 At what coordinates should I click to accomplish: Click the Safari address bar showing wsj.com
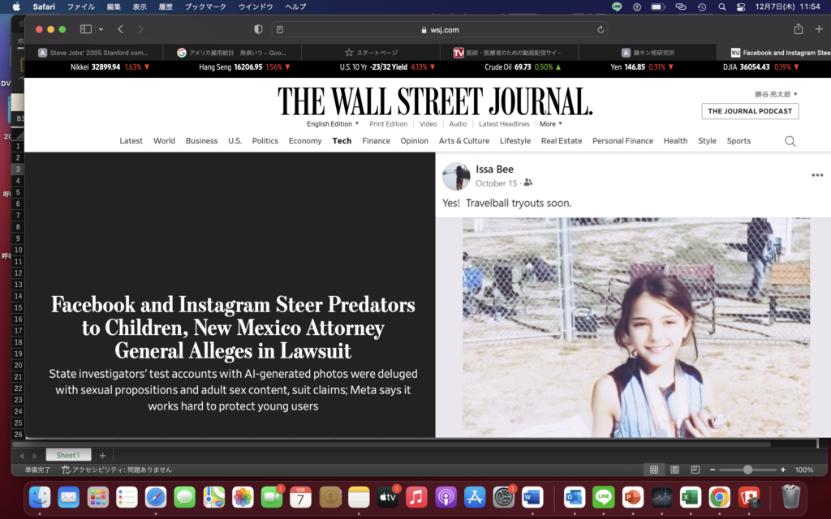[440, 29]
